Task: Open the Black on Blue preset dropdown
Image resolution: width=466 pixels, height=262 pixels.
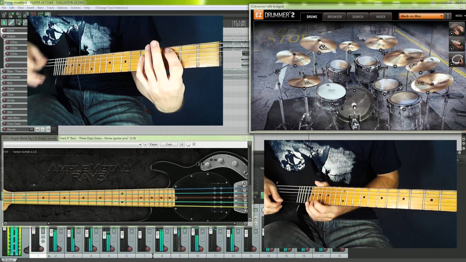Action: pyautogui.click(x=421, y=16)
